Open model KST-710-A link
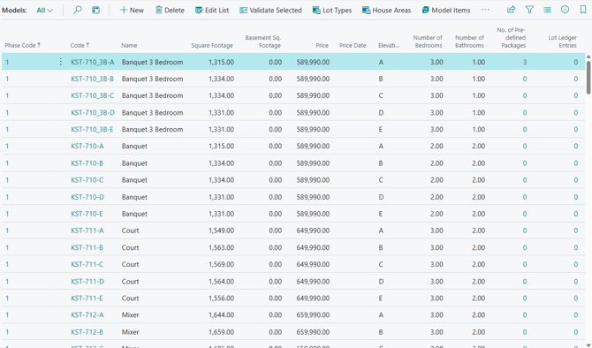The image size is (592, 348). [x=87, y=146]
